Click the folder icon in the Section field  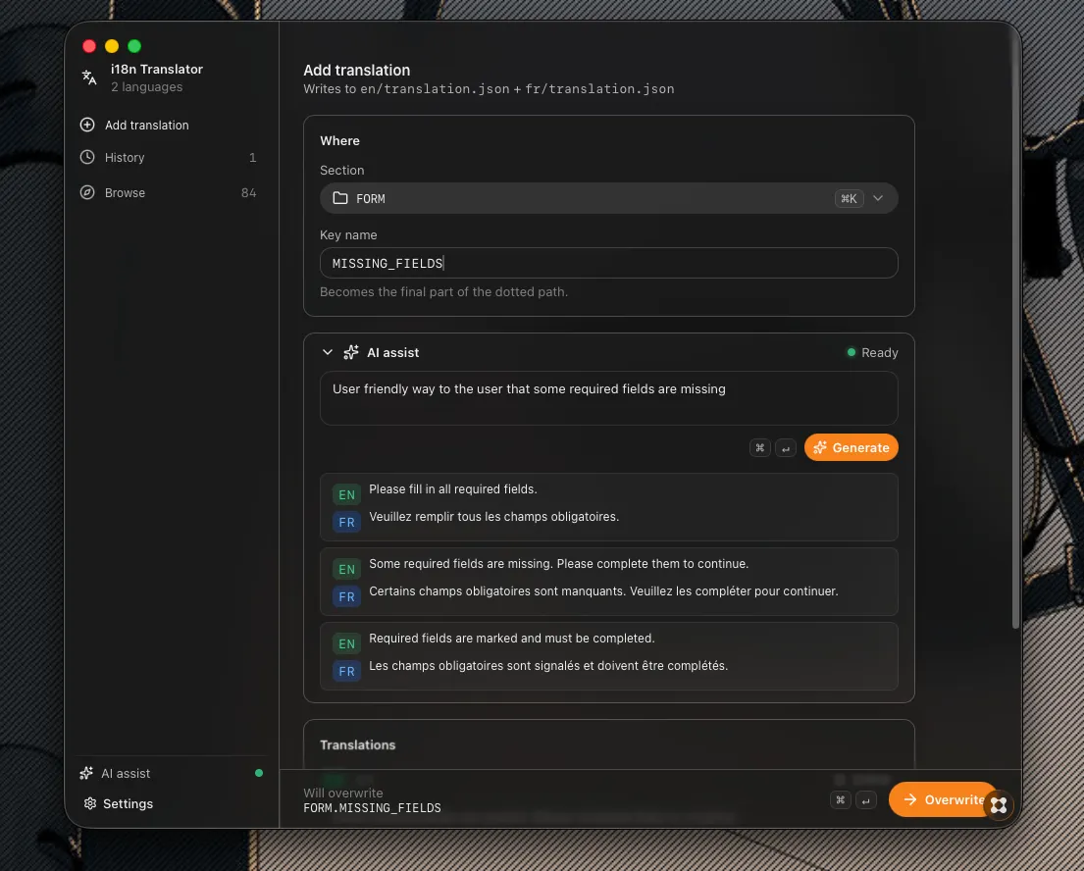click(x=340, y=198)
